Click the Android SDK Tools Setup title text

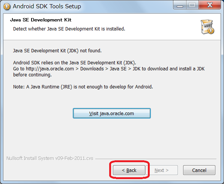[47, 6]
